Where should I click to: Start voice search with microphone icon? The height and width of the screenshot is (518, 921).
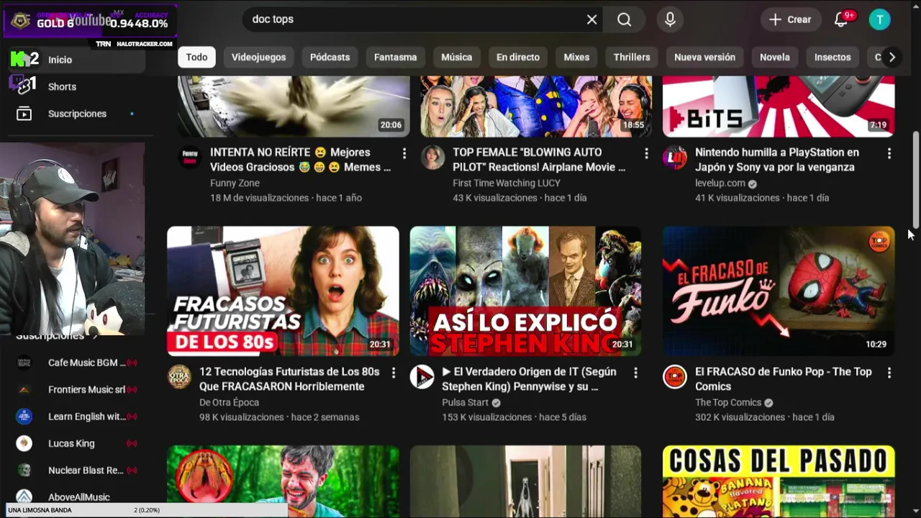coord(670,19)
